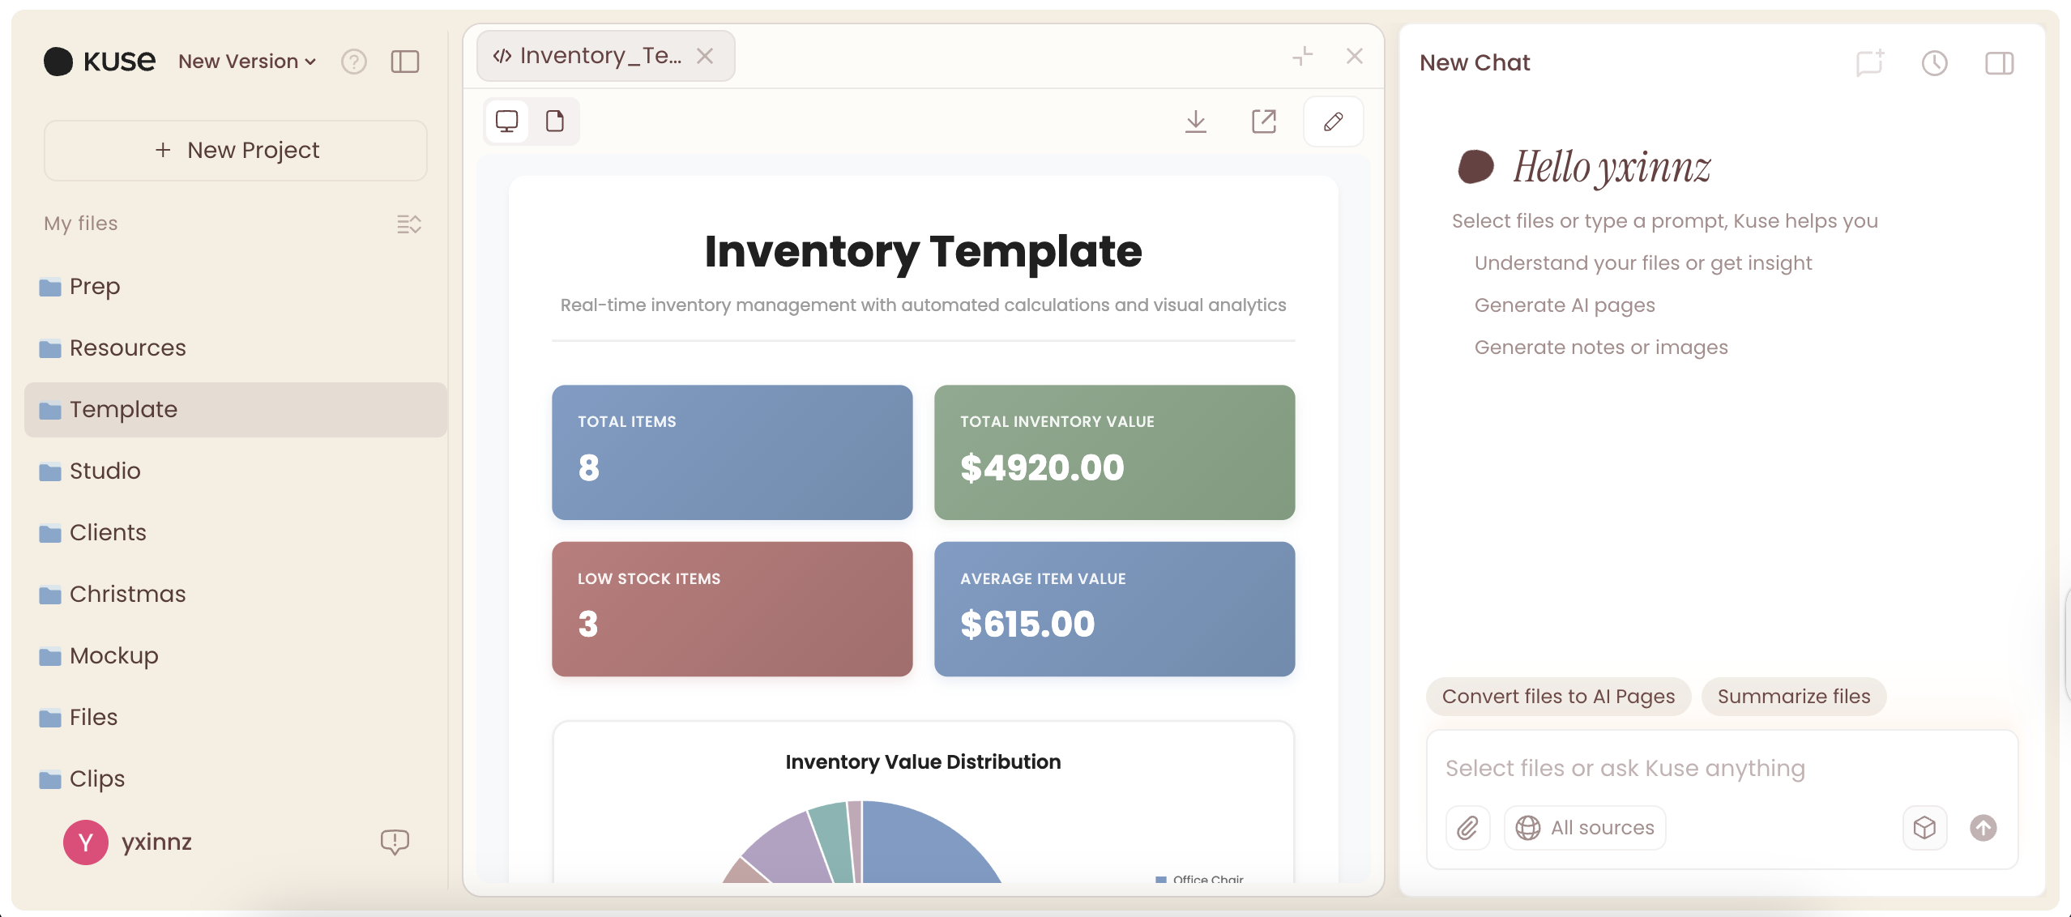Screen dimensions: 2071x917
Task: Start a new chat icon
Action: click(1869, 63)
